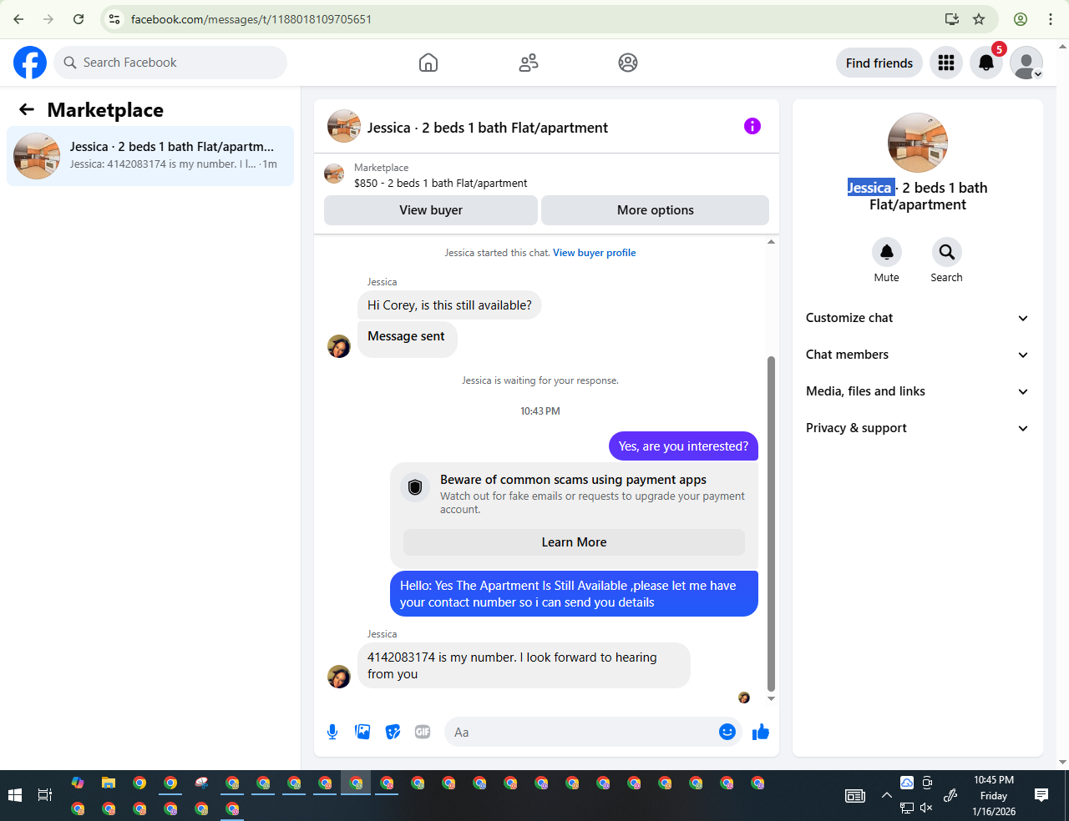Click the Find friends button
Viewport: 1069px width, 821px height.
[x=879, y=63]
